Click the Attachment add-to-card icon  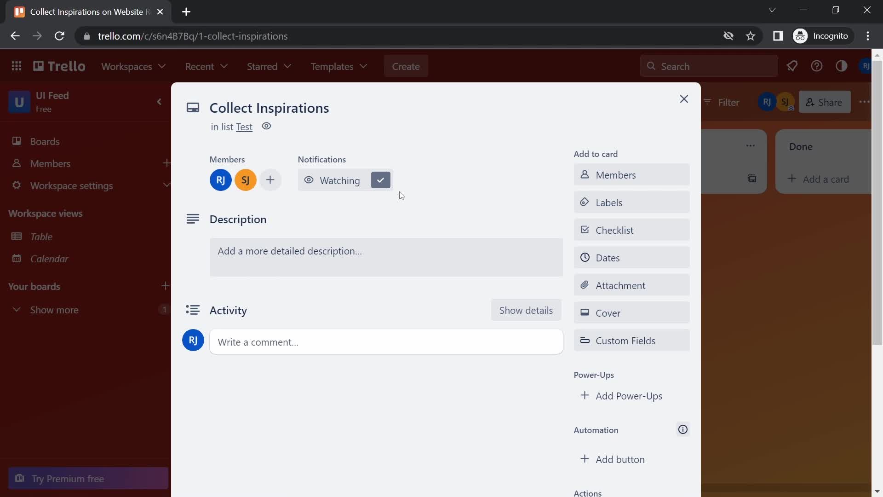[x=585, y=285]
